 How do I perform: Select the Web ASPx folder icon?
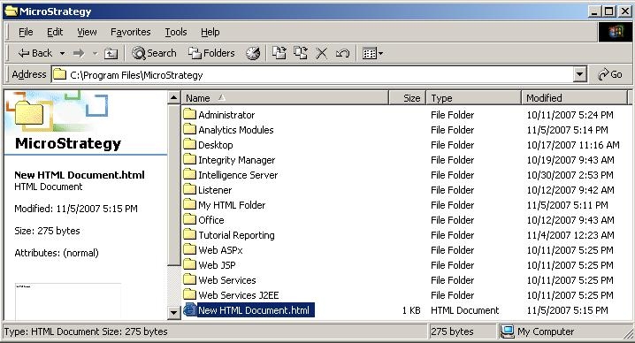point(189,249)
